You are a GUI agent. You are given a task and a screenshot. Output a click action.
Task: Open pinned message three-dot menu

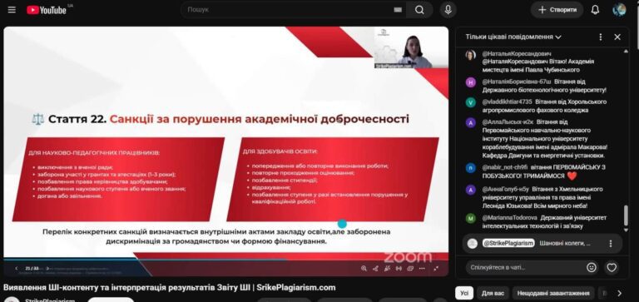611,243
